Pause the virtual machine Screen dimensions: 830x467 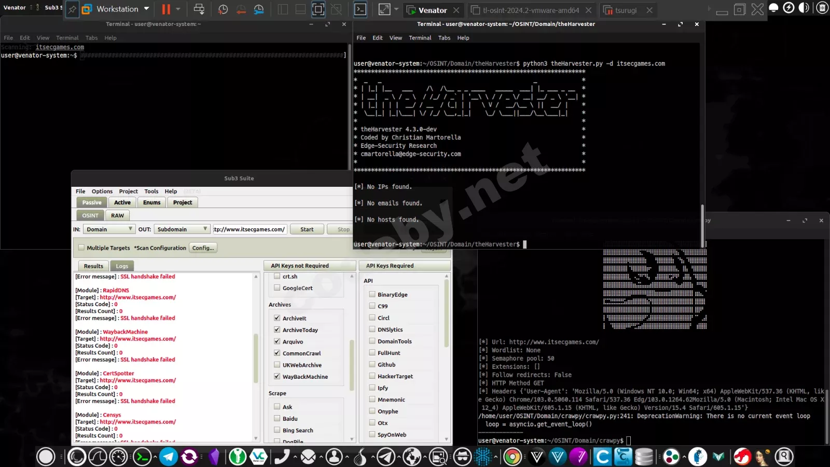click(165, 9)
